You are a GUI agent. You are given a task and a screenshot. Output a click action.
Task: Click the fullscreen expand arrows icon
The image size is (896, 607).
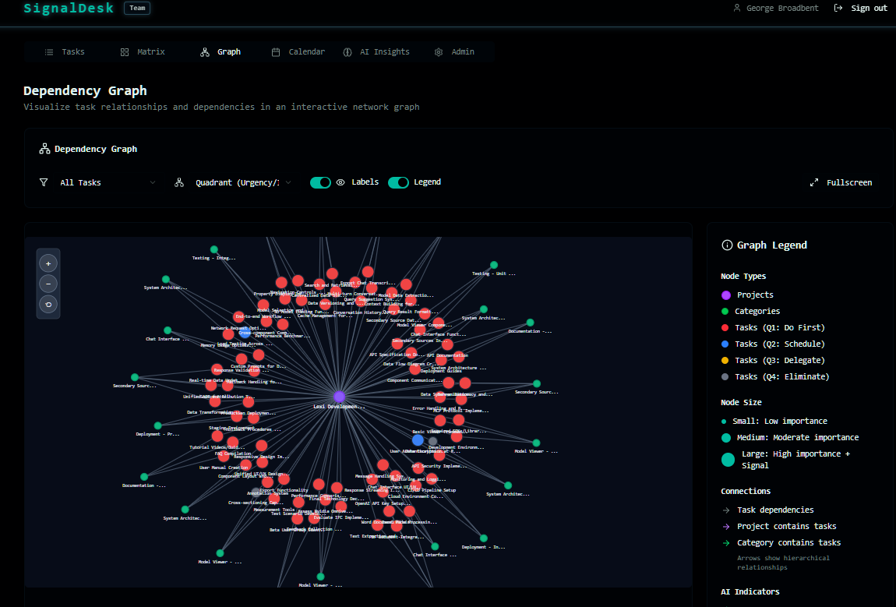[814, 182]
